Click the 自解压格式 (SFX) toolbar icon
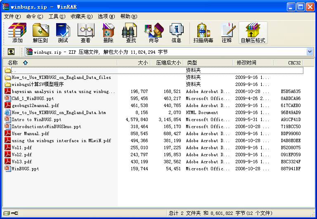Screen dimensions: 317x219 [x=253, y=33]
